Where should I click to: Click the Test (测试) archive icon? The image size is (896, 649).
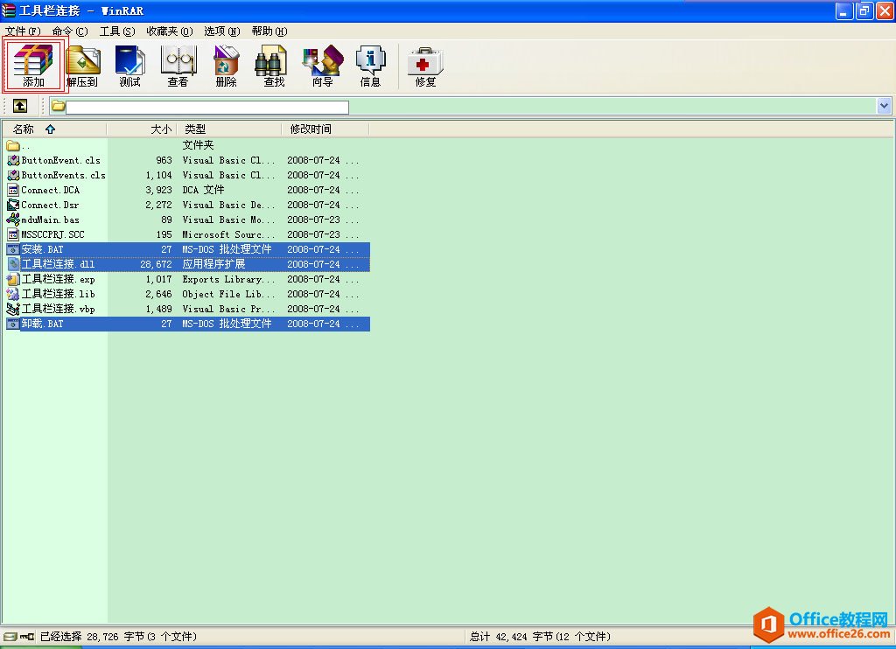point(129,65)
